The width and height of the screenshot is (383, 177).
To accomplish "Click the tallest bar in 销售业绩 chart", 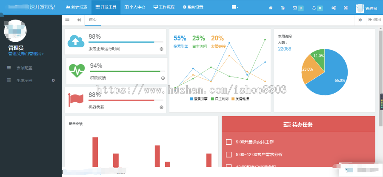I will 95,152.
